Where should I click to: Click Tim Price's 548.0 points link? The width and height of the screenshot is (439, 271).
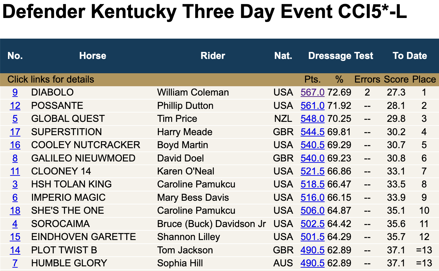[x=312, y=119]
